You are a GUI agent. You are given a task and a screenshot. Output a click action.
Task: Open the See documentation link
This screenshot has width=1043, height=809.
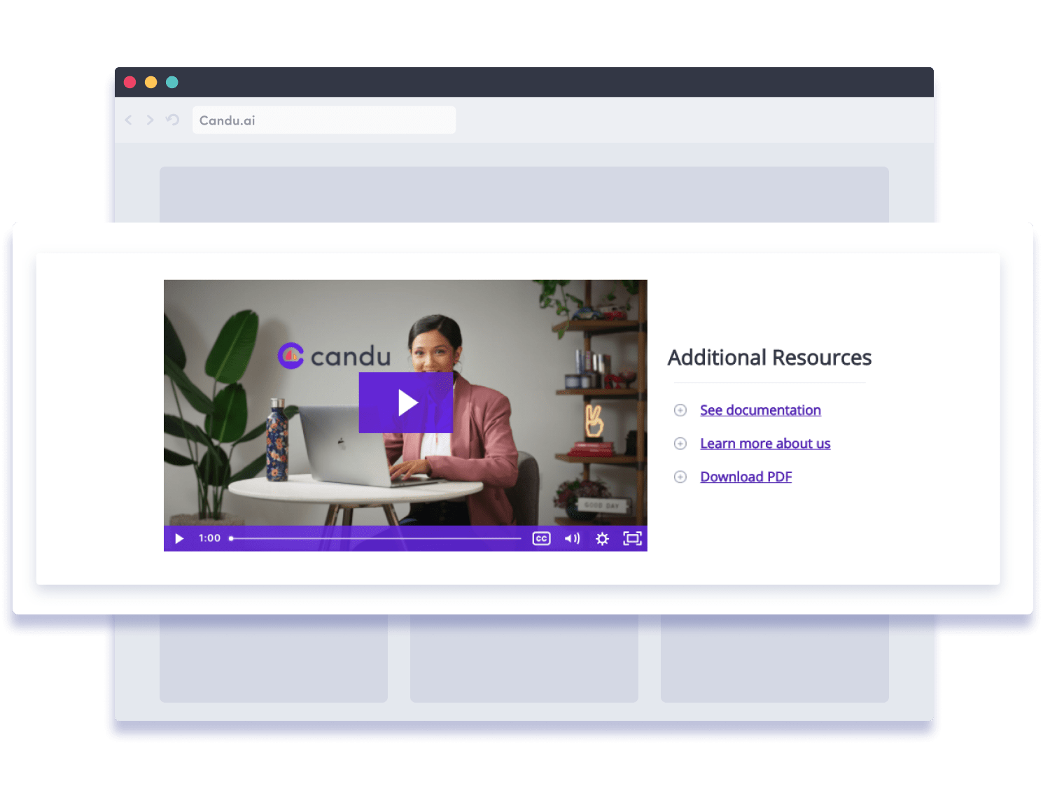click(x=760, y=410)
